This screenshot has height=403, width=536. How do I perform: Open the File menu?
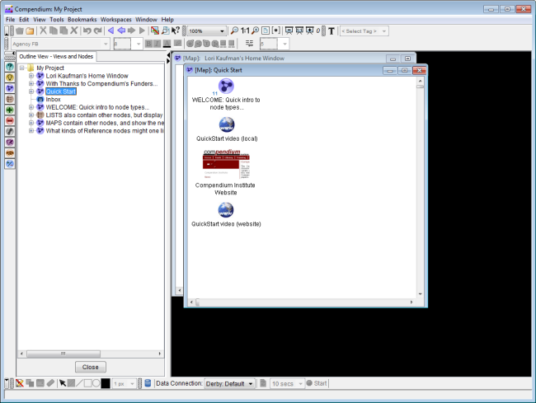point(10,20)
